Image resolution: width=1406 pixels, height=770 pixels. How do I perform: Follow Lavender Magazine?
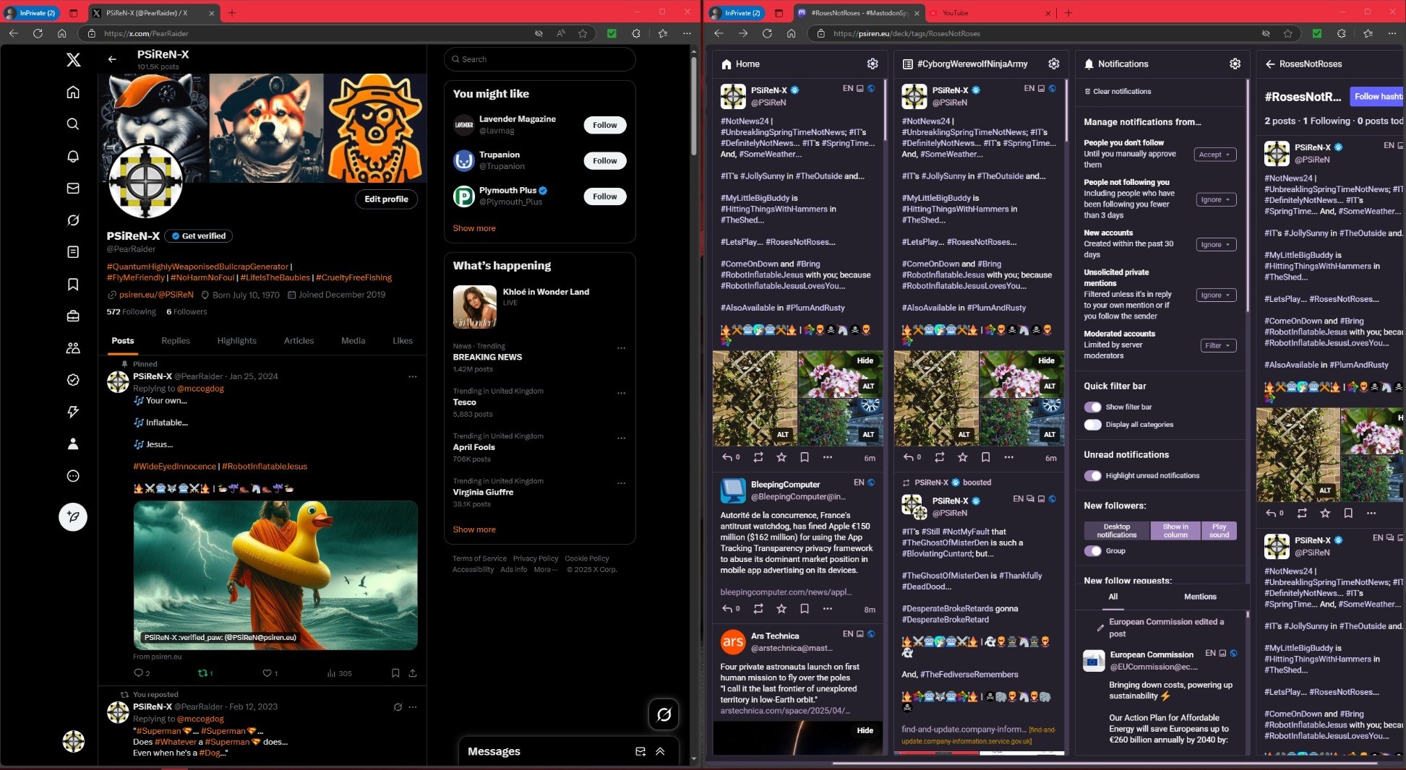(x=604, y=125)
